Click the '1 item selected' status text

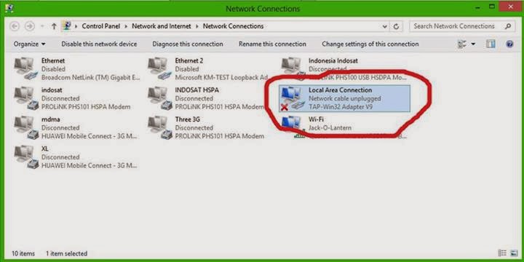66,253
